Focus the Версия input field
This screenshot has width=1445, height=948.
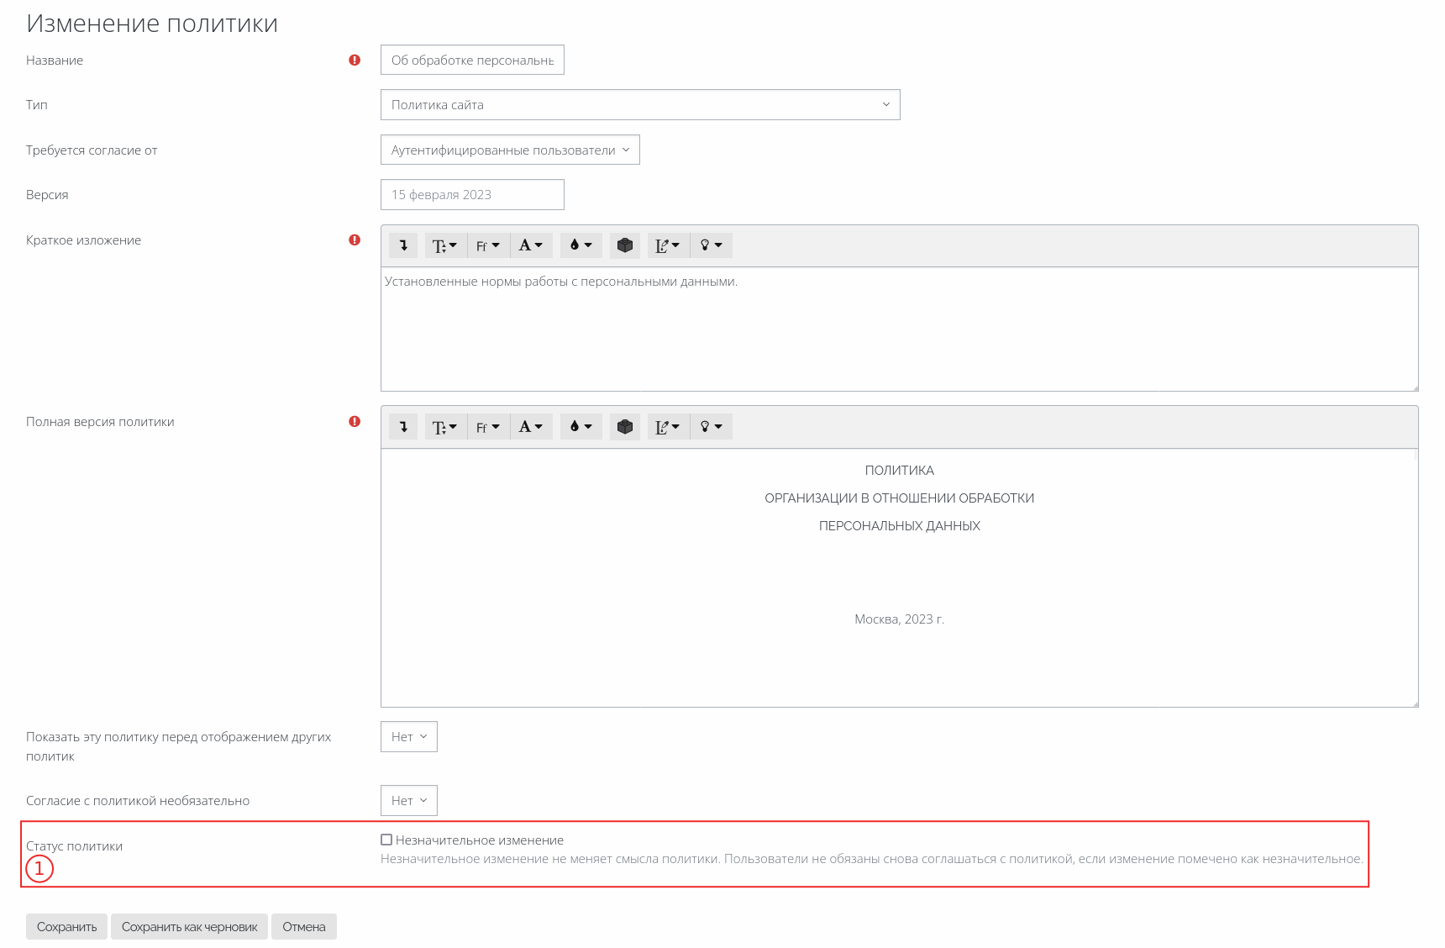pyautogui.click(x=472, y=195)
